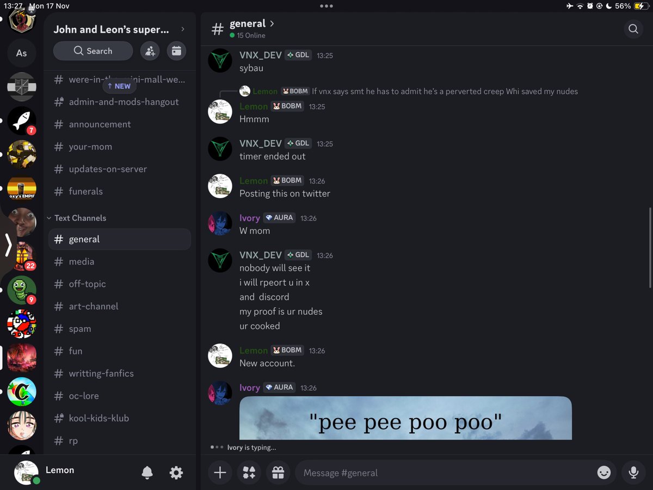Viewport: 653px width, 490px height.
Task: Open the red blue checkered server icon
Action: (22, 324)
